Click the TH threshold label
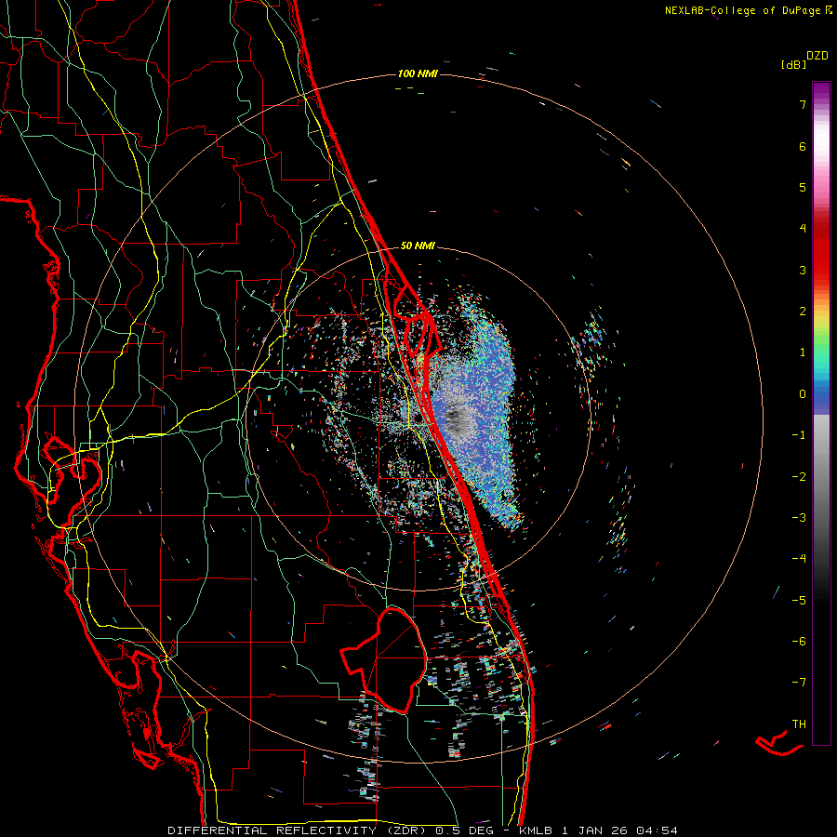 [799, 724]
